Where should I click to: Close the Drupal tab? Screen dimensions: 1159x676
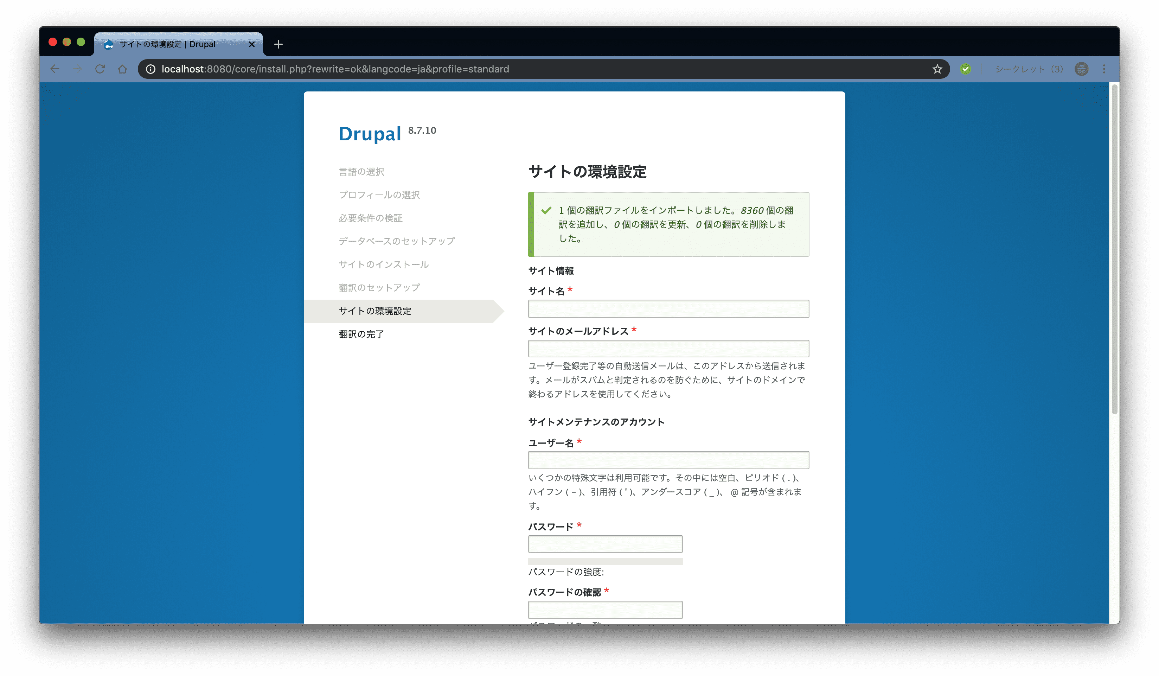click(x=251, y=44)
